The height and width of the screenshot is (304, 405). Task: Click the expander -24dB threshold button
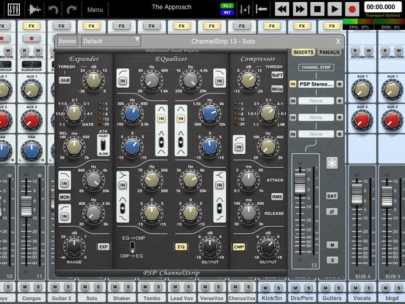click(x=64, y=80)
